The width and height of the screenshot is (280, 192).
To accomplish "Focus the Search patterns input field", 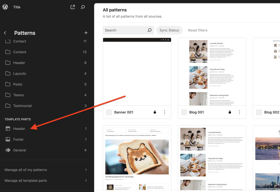I will tap(128, 30).
